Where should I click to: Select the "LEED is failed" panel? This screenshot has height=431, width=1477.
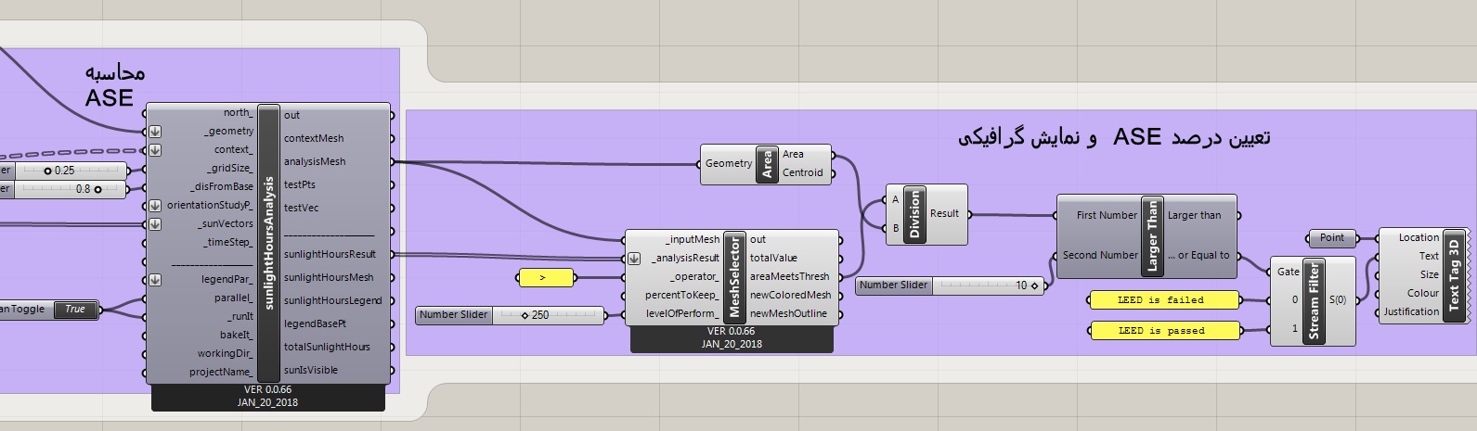click(1164, 300)
